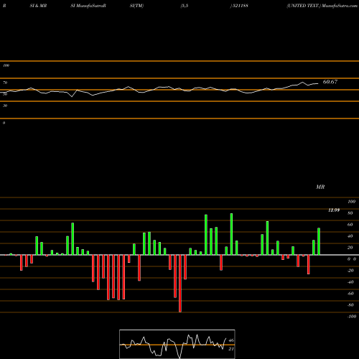Click the last green MR bar
This screenshot has height=359, width=359.
click(319, 241)
